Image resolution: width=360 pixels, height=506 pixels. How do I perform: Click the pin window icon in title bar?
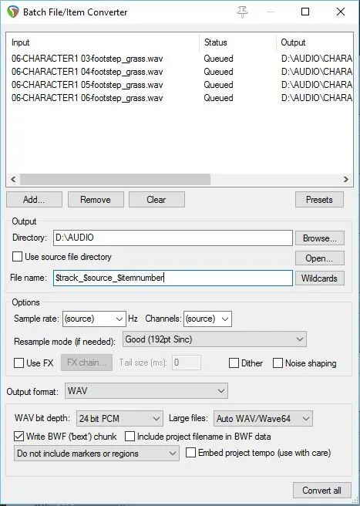(242, 12)
